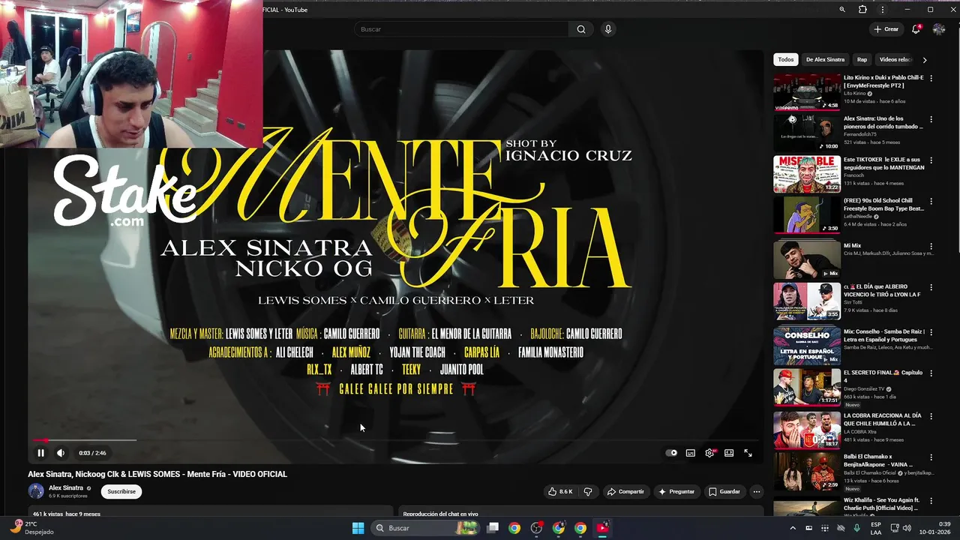The image size is (960, 540).
Task: Switch to theater mode view
Action: (729, 453)
